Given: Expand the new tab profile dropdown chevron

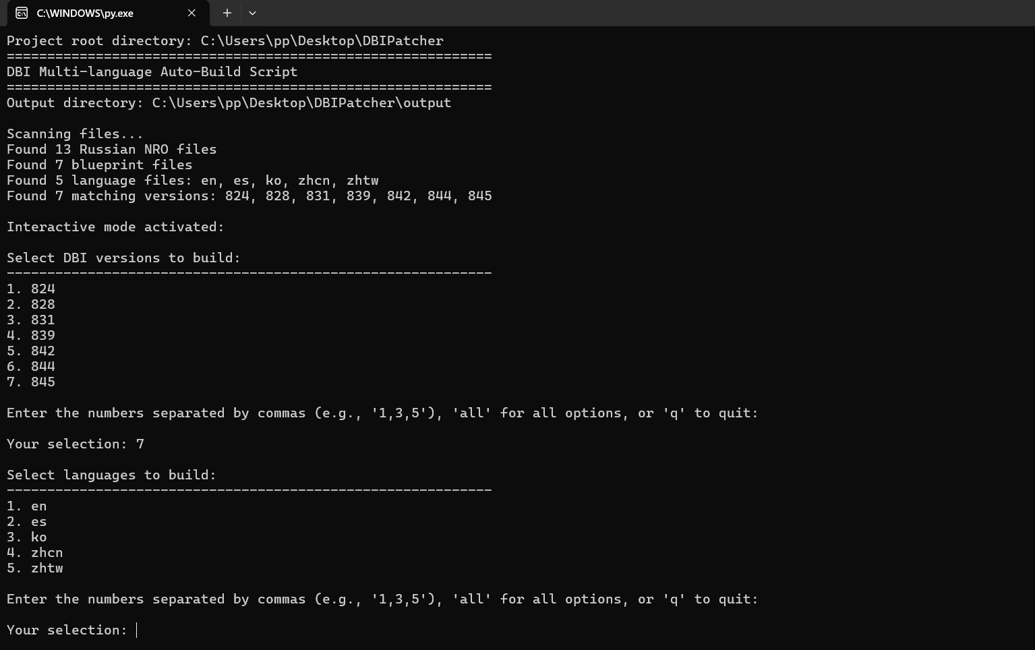Looking at the screenshot, I should pyautogui.click(x=252, y=13).
